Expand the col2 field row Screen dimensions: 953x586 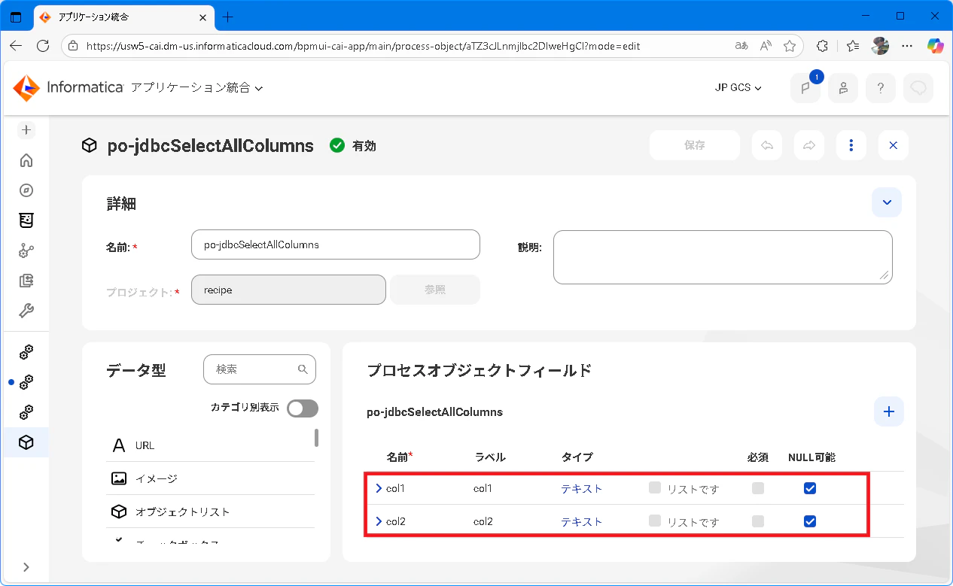379,521
